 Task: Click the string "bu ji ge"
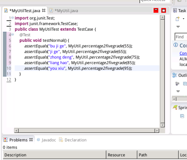57,46
